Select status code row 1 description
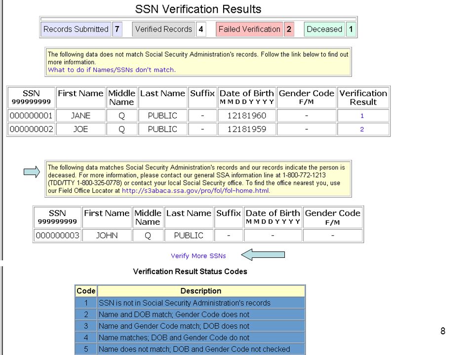Viewport: 474px width, 355px height. pos(201,303)
